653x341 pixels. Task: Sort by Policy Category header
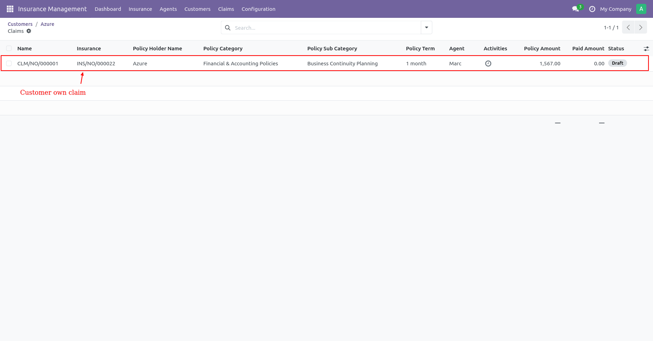tap(223, 49)
